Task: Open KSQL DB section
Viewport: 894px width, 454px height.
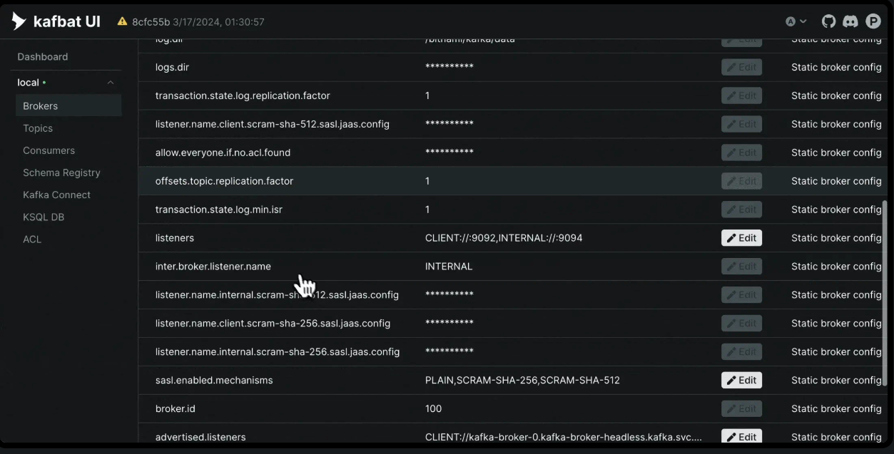Action: (x=44, y=217)
